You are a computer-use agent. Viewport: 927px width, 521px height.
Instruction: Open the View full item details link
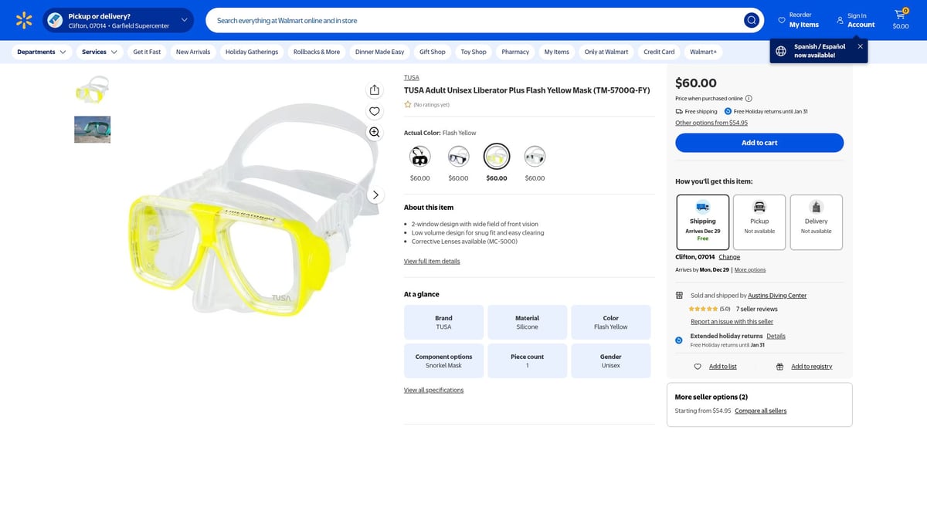[431, 262]
